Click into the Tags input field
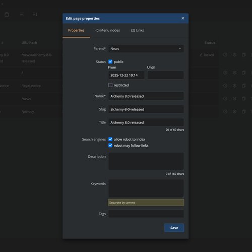Image resolution: width=252 pixels, height=252 pixels. coord(146,214)
